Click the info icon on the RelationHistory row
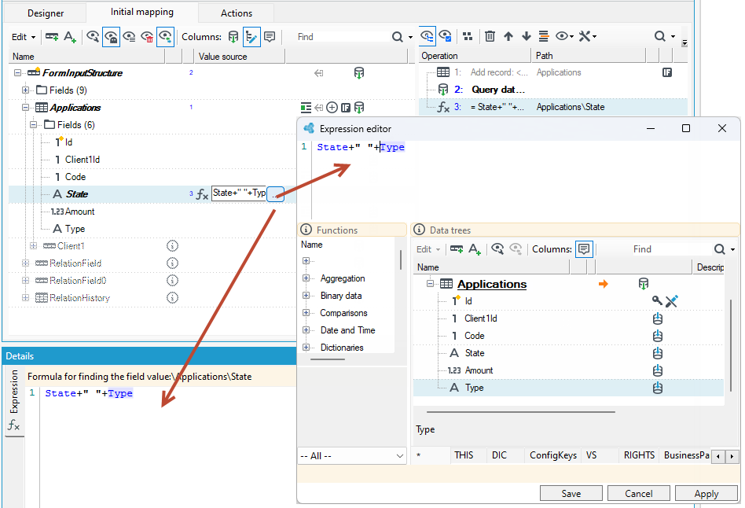The height and width of the screenshot is (508, 745). coord(172,298)
